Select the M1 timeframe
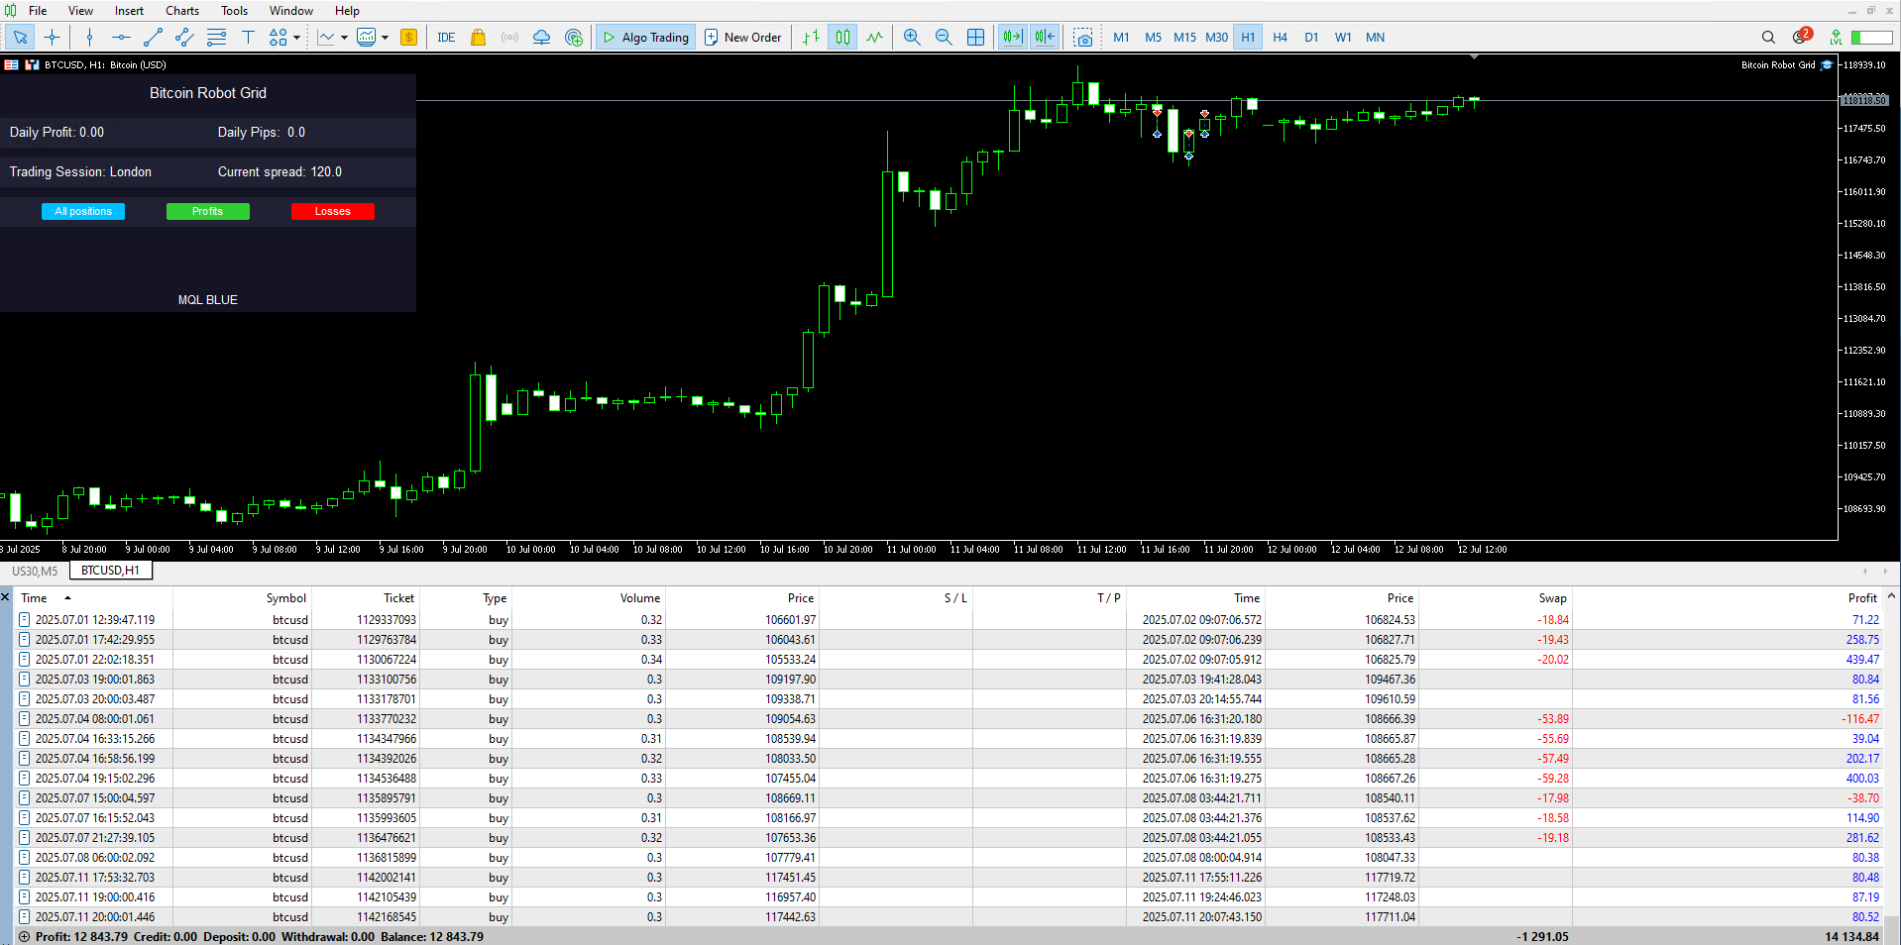This screenshot has height=945, width=1901. click(x=1121, y=38)
